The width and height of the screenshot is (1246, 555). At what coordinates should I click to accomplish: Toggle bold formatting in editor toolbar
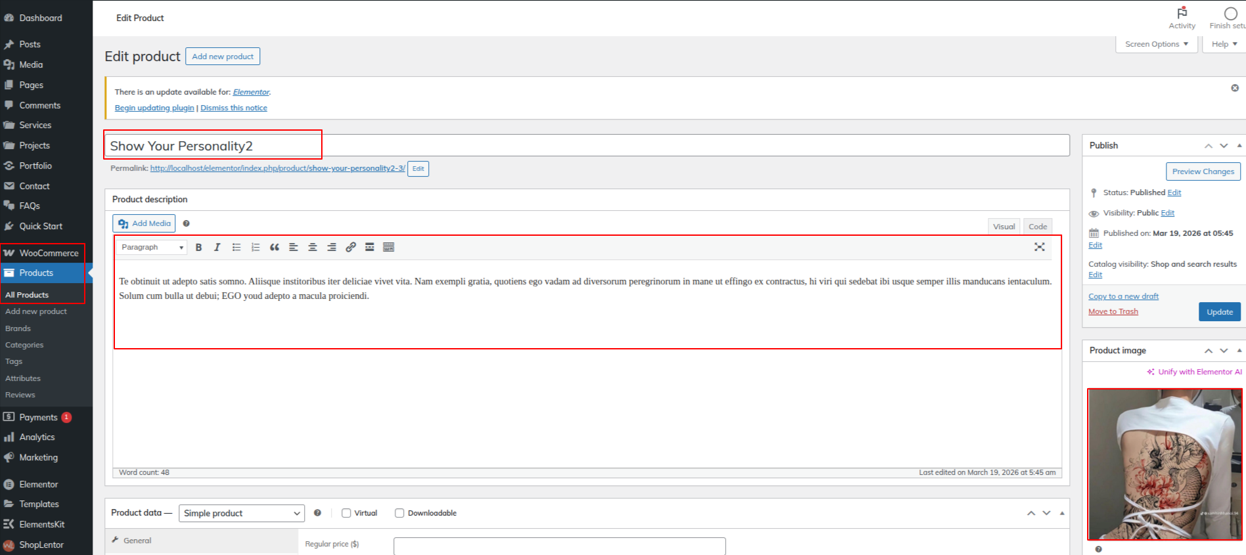[x=198, y=248]
